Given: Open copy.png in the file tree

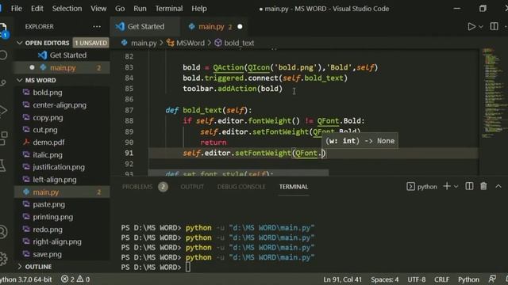Looking at the screenshot, I should [x=48, y=118].
